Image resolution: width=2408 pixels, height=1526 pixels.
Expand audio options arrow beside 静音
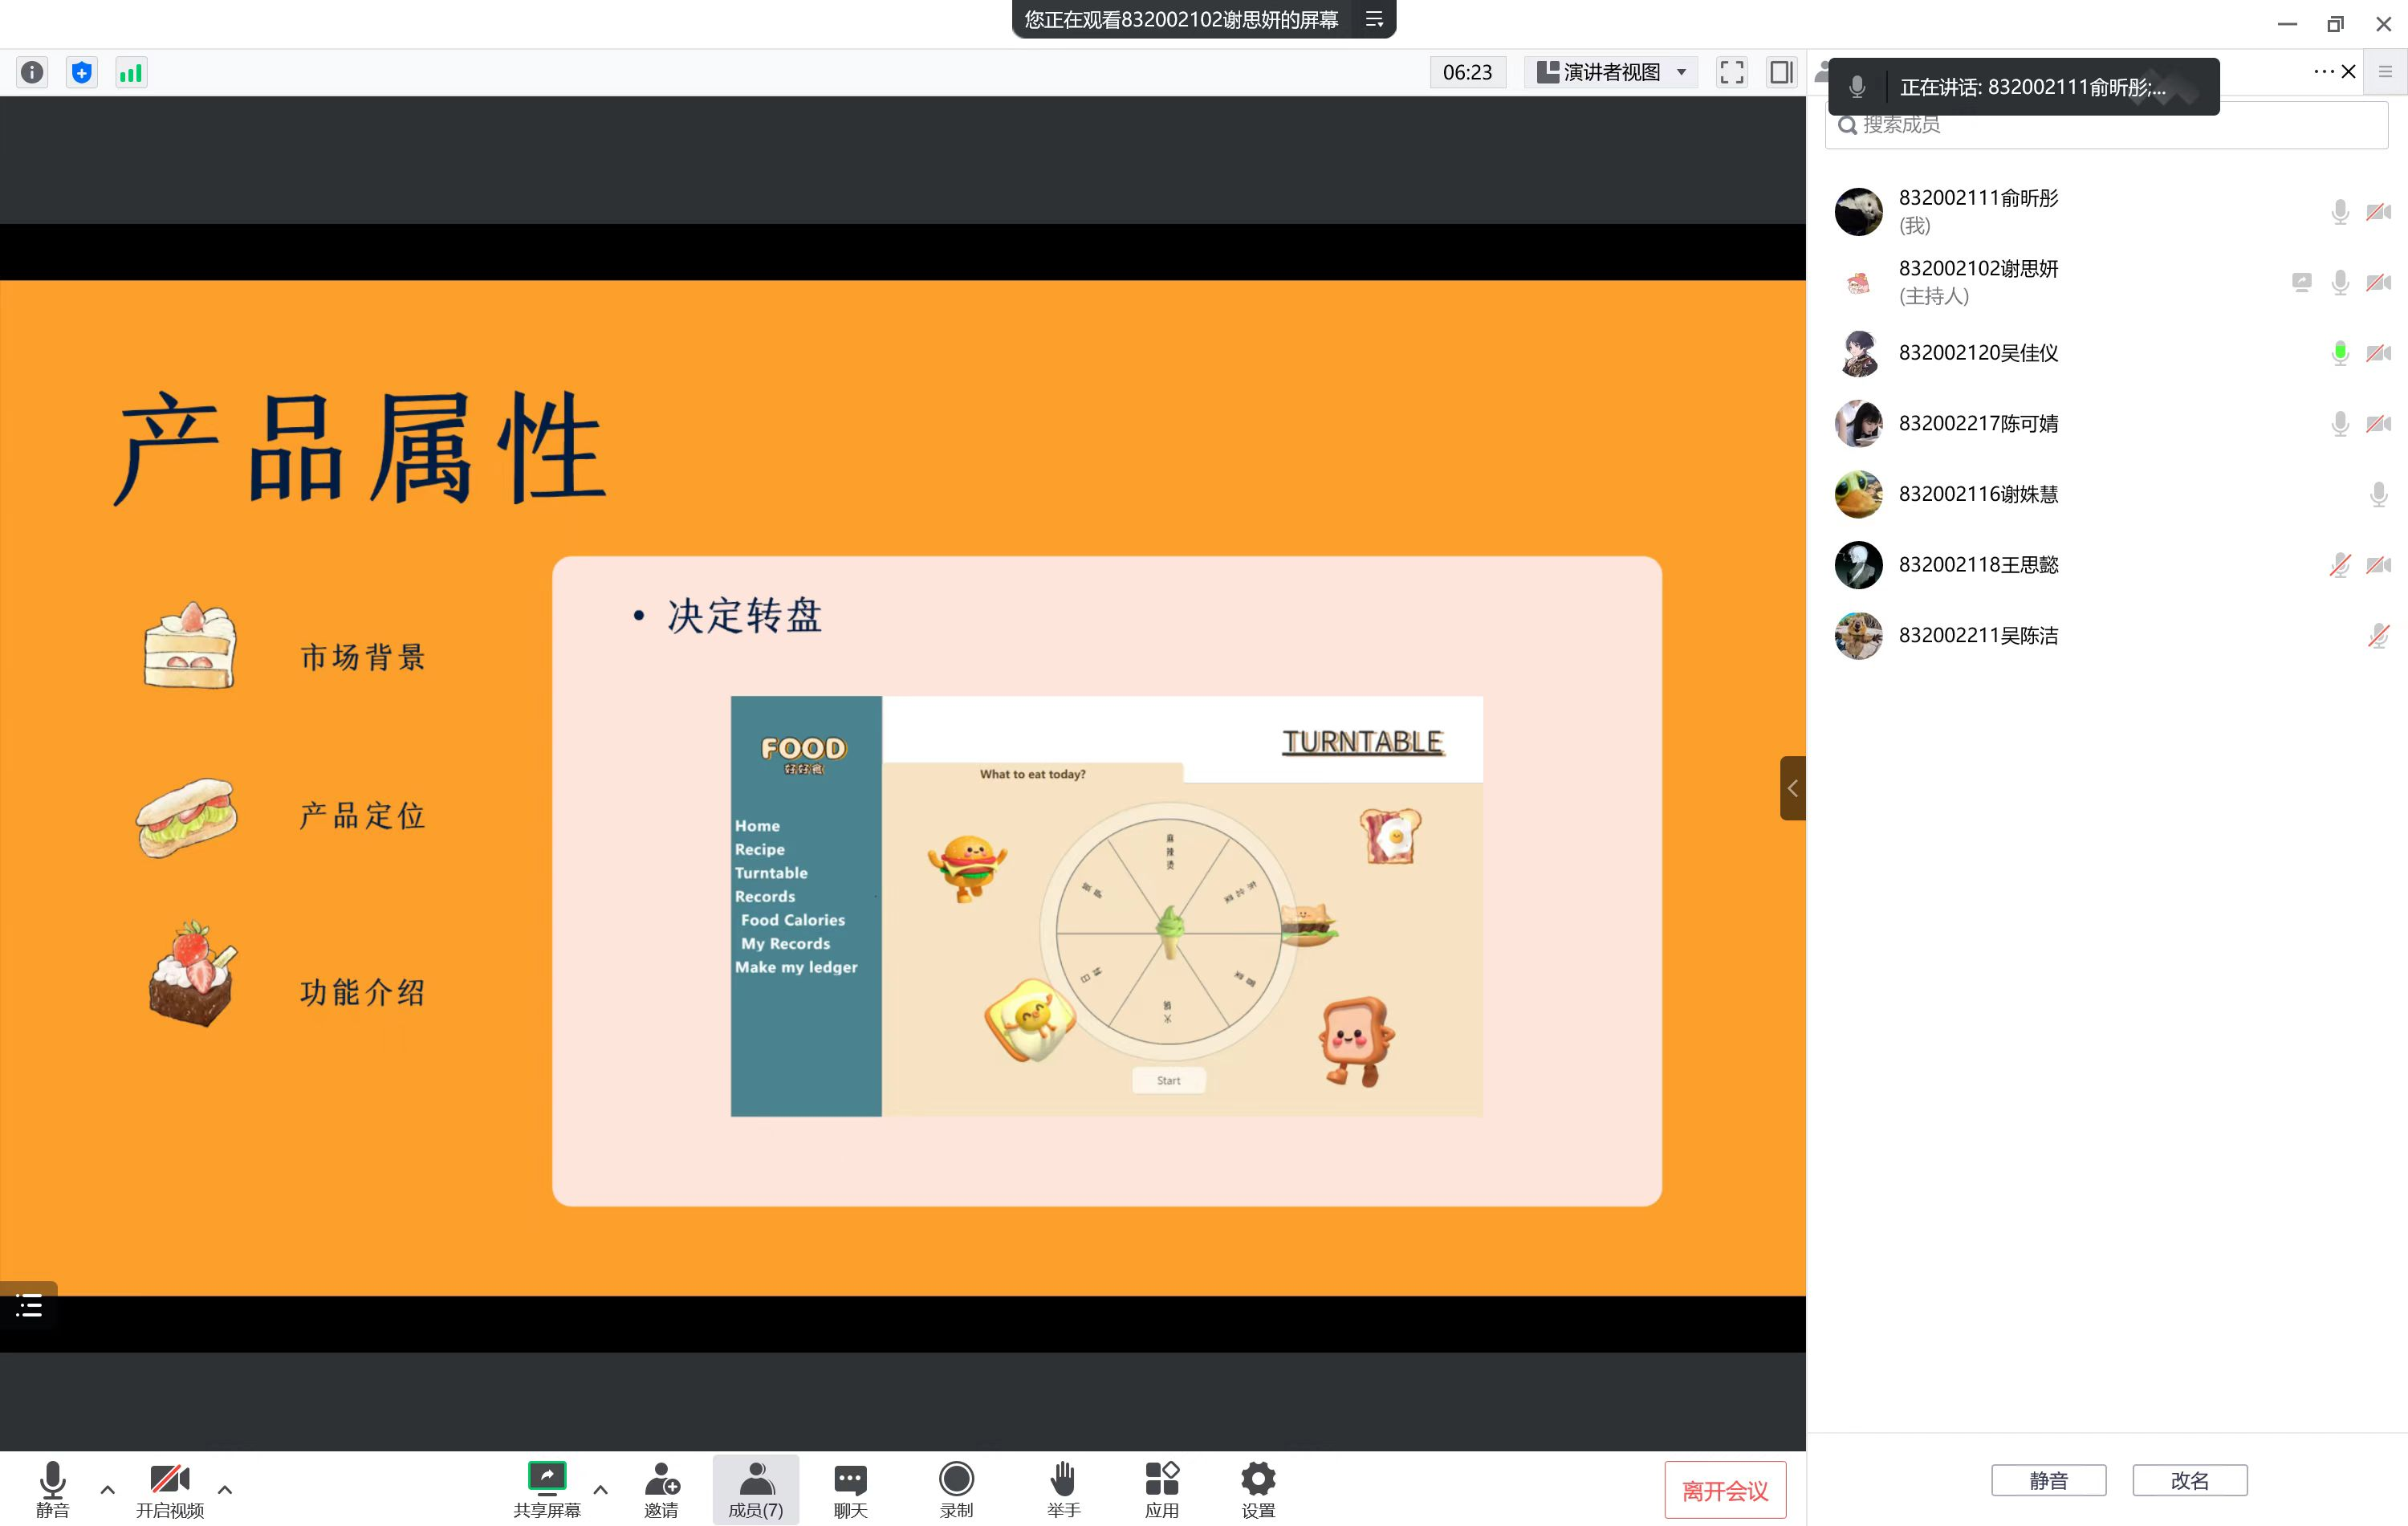coord(108,1489)
